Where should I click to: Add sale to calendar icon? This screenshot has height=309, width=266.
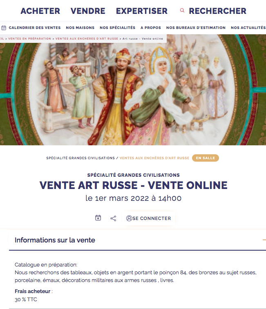98,218
